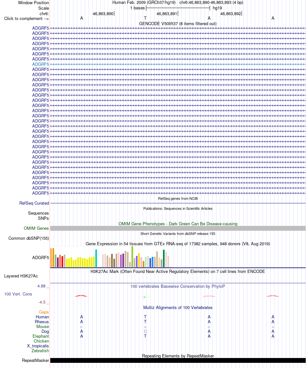306x368 pixels.
Task: Click the RepeatMasker side label
Action: tap(35, 361)
